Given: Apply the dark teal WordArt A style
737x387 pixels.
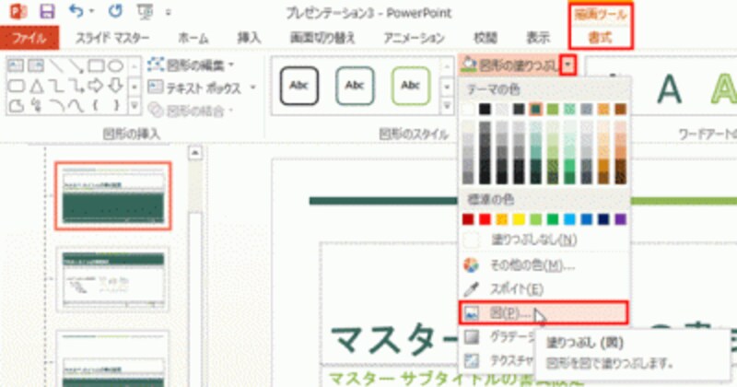Looking at the screenshot, I should pos(669,89).
